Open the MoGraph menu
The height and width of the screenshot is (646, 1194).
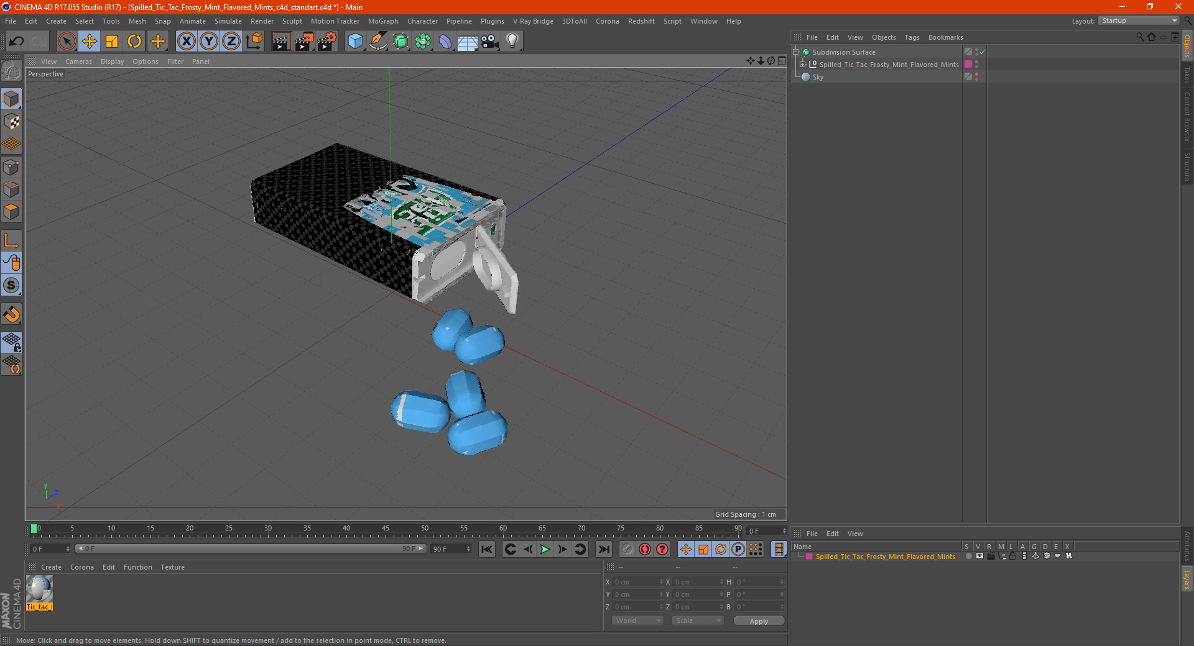383,21
